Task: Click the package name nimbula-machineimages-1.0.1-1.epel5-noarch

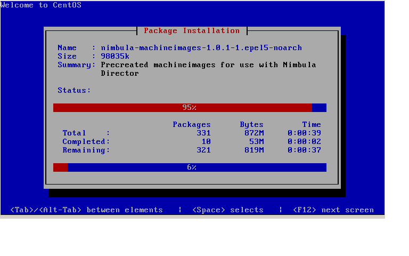Action: 201,48
